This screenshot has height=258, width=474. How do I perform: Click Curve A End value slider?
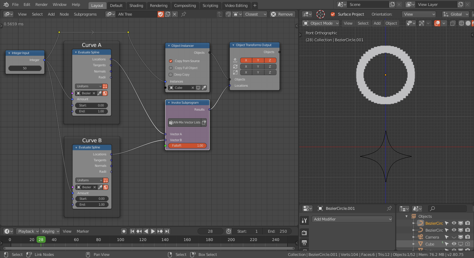[92, 111]
